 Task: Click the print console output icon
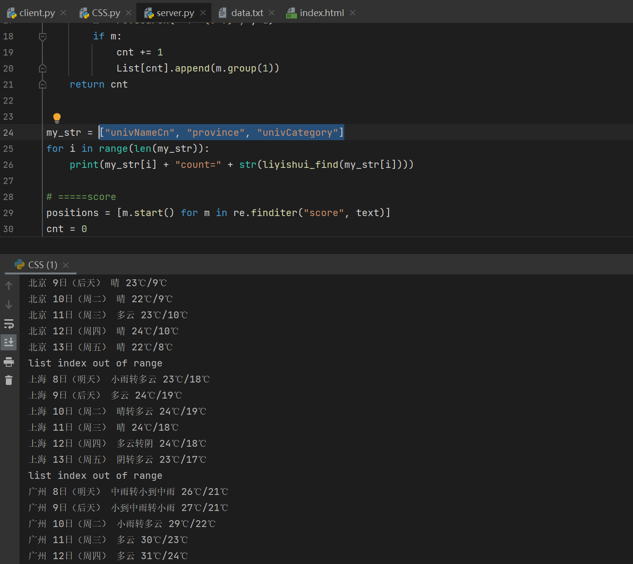(x=9, y=362)
